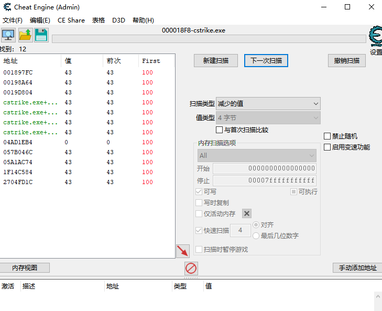Start a new scan with 新建扫描

pyautogui.click(x=216, y=60)
